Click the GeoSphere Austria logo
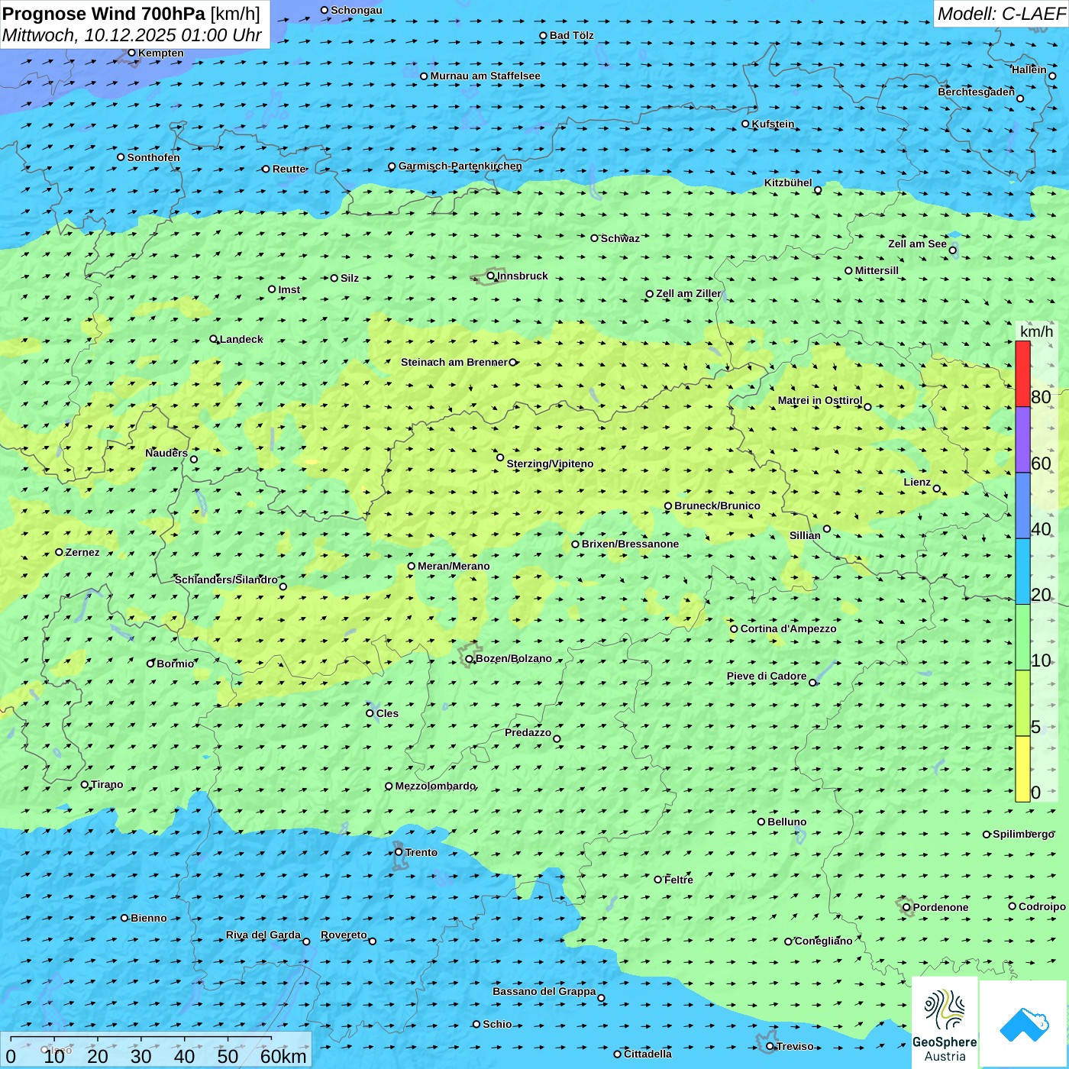 (x=945, y=1022)
